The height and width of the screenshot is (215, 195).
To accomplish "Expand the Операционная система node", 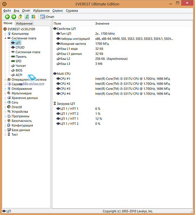I will pos(5,80).
